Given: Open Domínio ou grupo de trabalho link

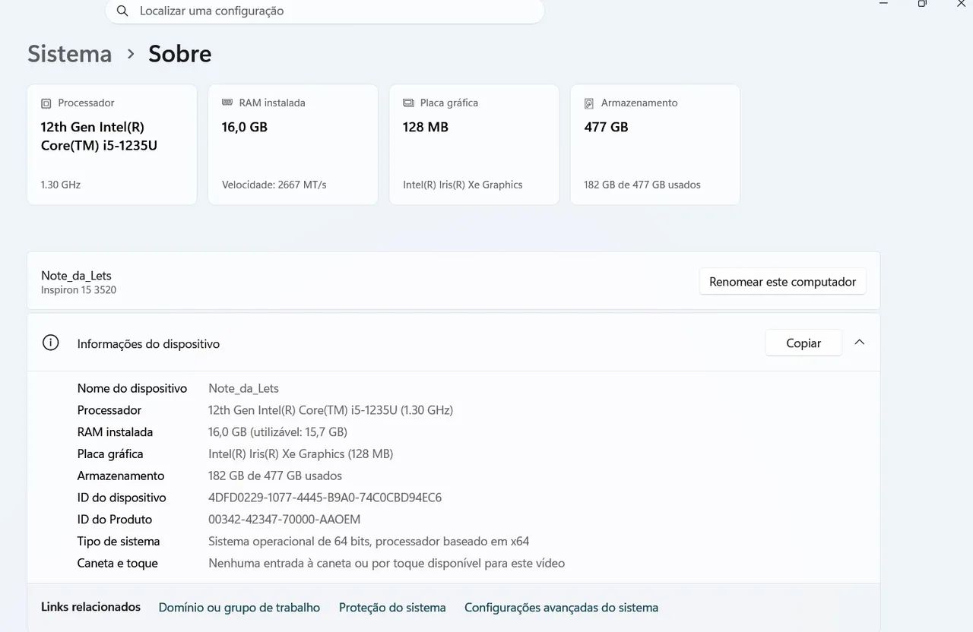Looking at the screenshot, I should tap(239, 608).
